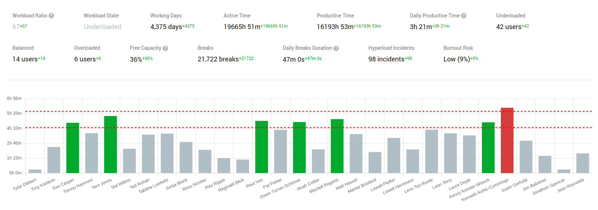The width and height of the screenshot is (598, 210).
Task: Select Mitchell Rogahn's green bar
Action: 337,146
